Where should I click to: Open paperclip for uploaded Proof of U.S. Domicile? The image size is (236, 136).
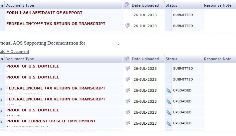169,112
